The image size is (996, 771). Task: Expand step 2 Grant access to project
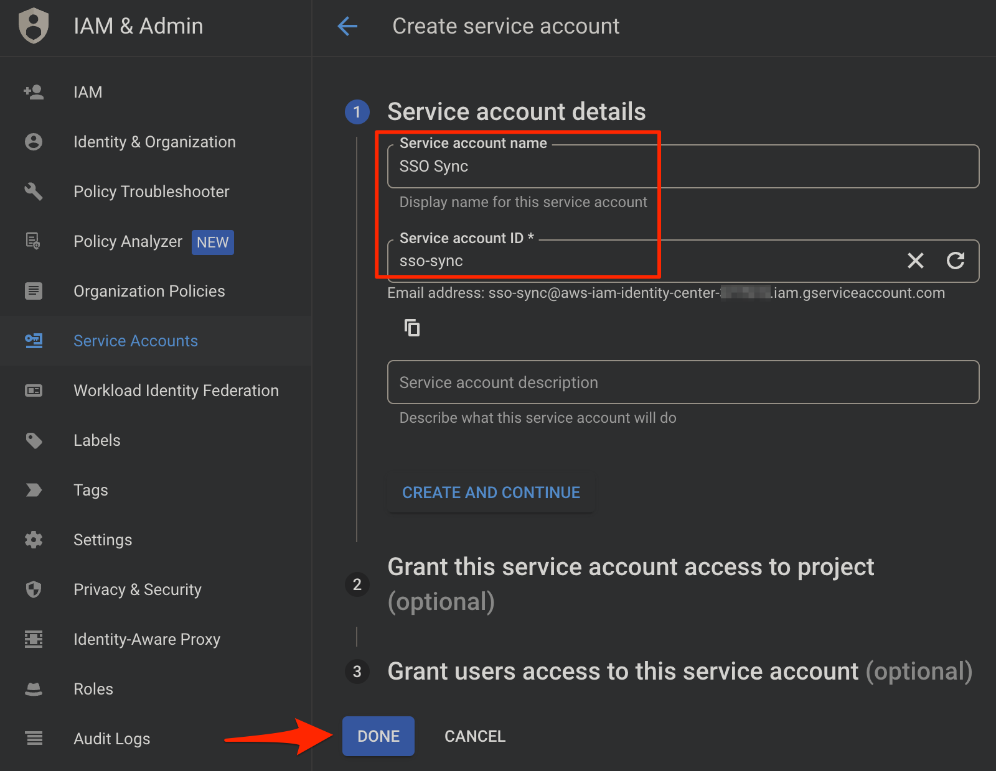[631, 584]
